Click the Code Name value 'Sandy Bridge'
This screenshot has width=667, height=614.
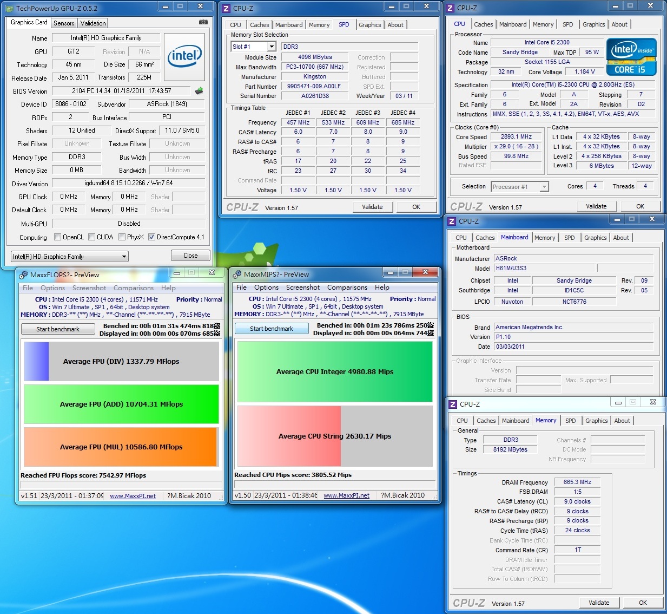coord(520,53)
